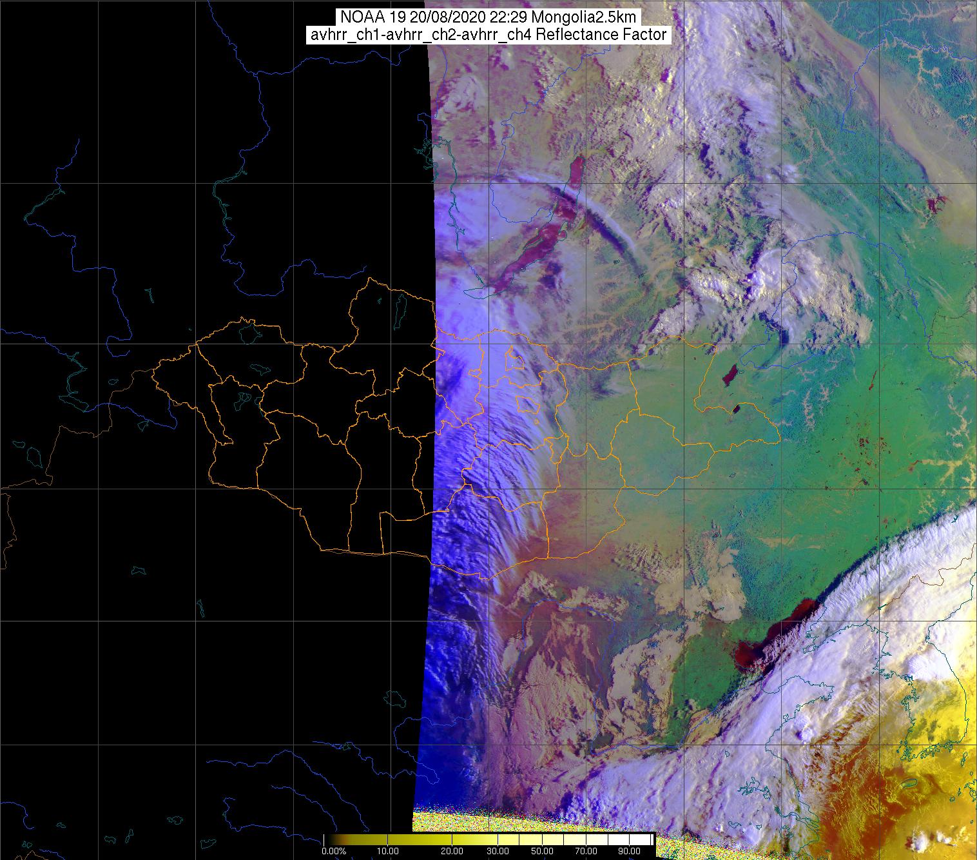
Task: Click the 30.00 label on the color scale
Action: 496,852
